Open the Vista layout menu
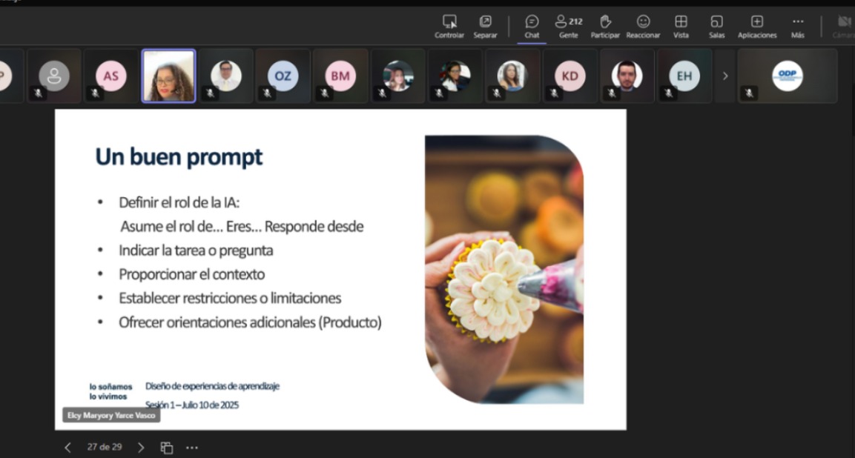855x458 pixels. (681, 27)
